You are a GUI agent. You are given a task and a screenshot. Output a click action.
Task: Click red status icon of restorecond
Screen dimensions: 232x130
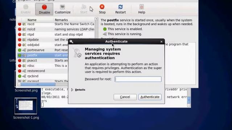click(20, 71)
